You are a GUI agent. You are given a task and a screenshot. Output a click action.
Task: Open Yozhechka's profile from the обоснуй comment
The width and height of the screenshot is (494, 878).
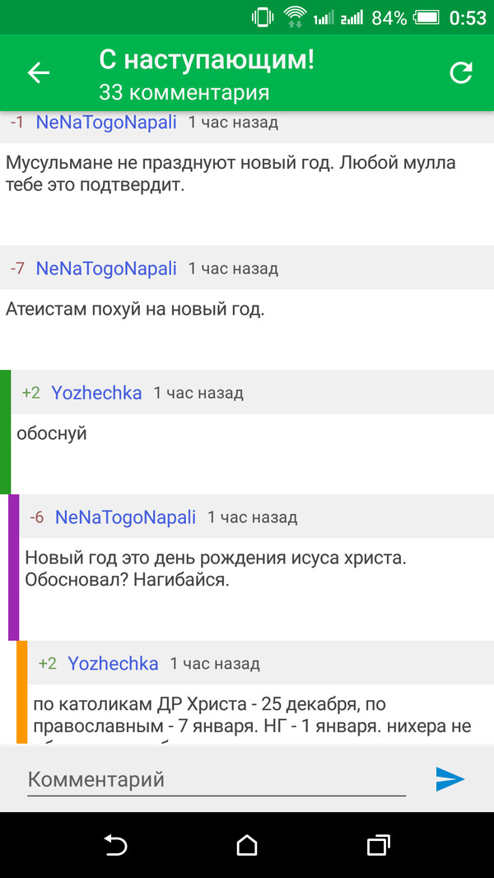coord(96,393)
